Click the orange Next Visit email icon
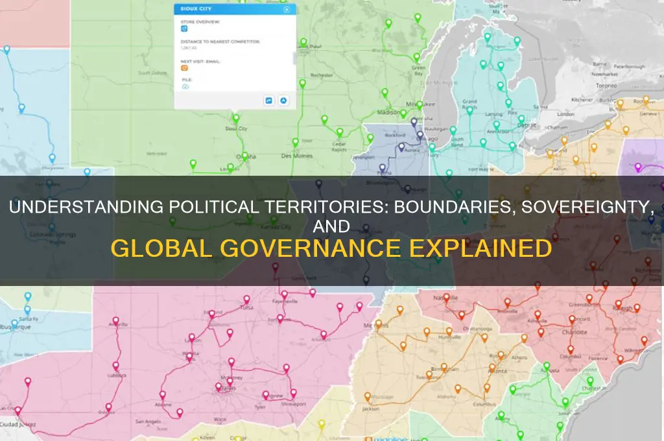The width and height of the screenshot is (664, 441). pyautogui.click(x=184, y=67)
